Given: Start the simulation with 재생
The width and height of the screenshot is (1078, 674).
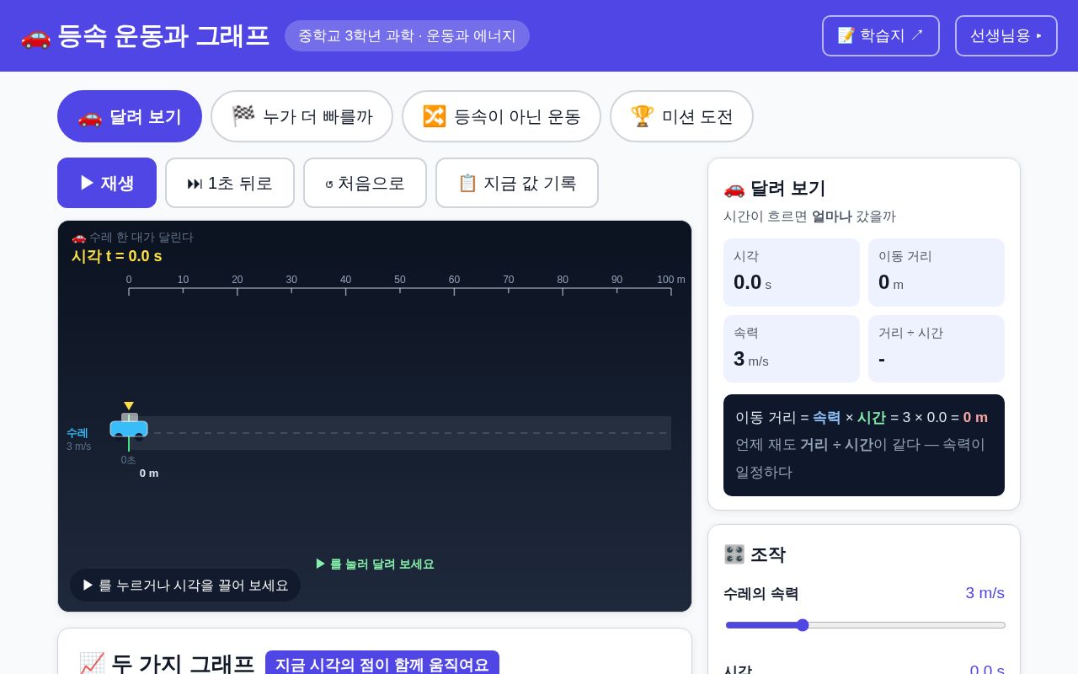Looking at the screenshot, I should tap(107, 183).
